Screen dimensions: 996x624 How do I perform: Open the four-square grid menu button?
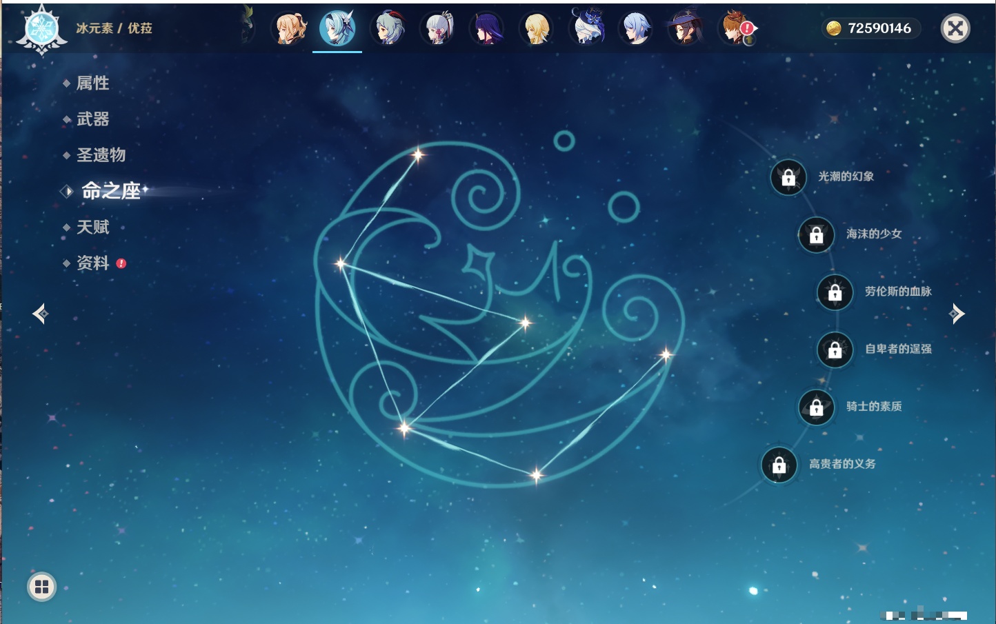[41, 587]
